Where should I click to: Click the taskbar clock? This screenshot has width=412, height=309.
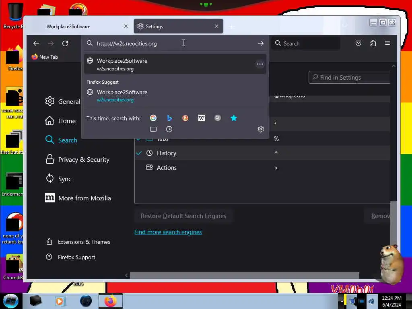pos(391,301)
